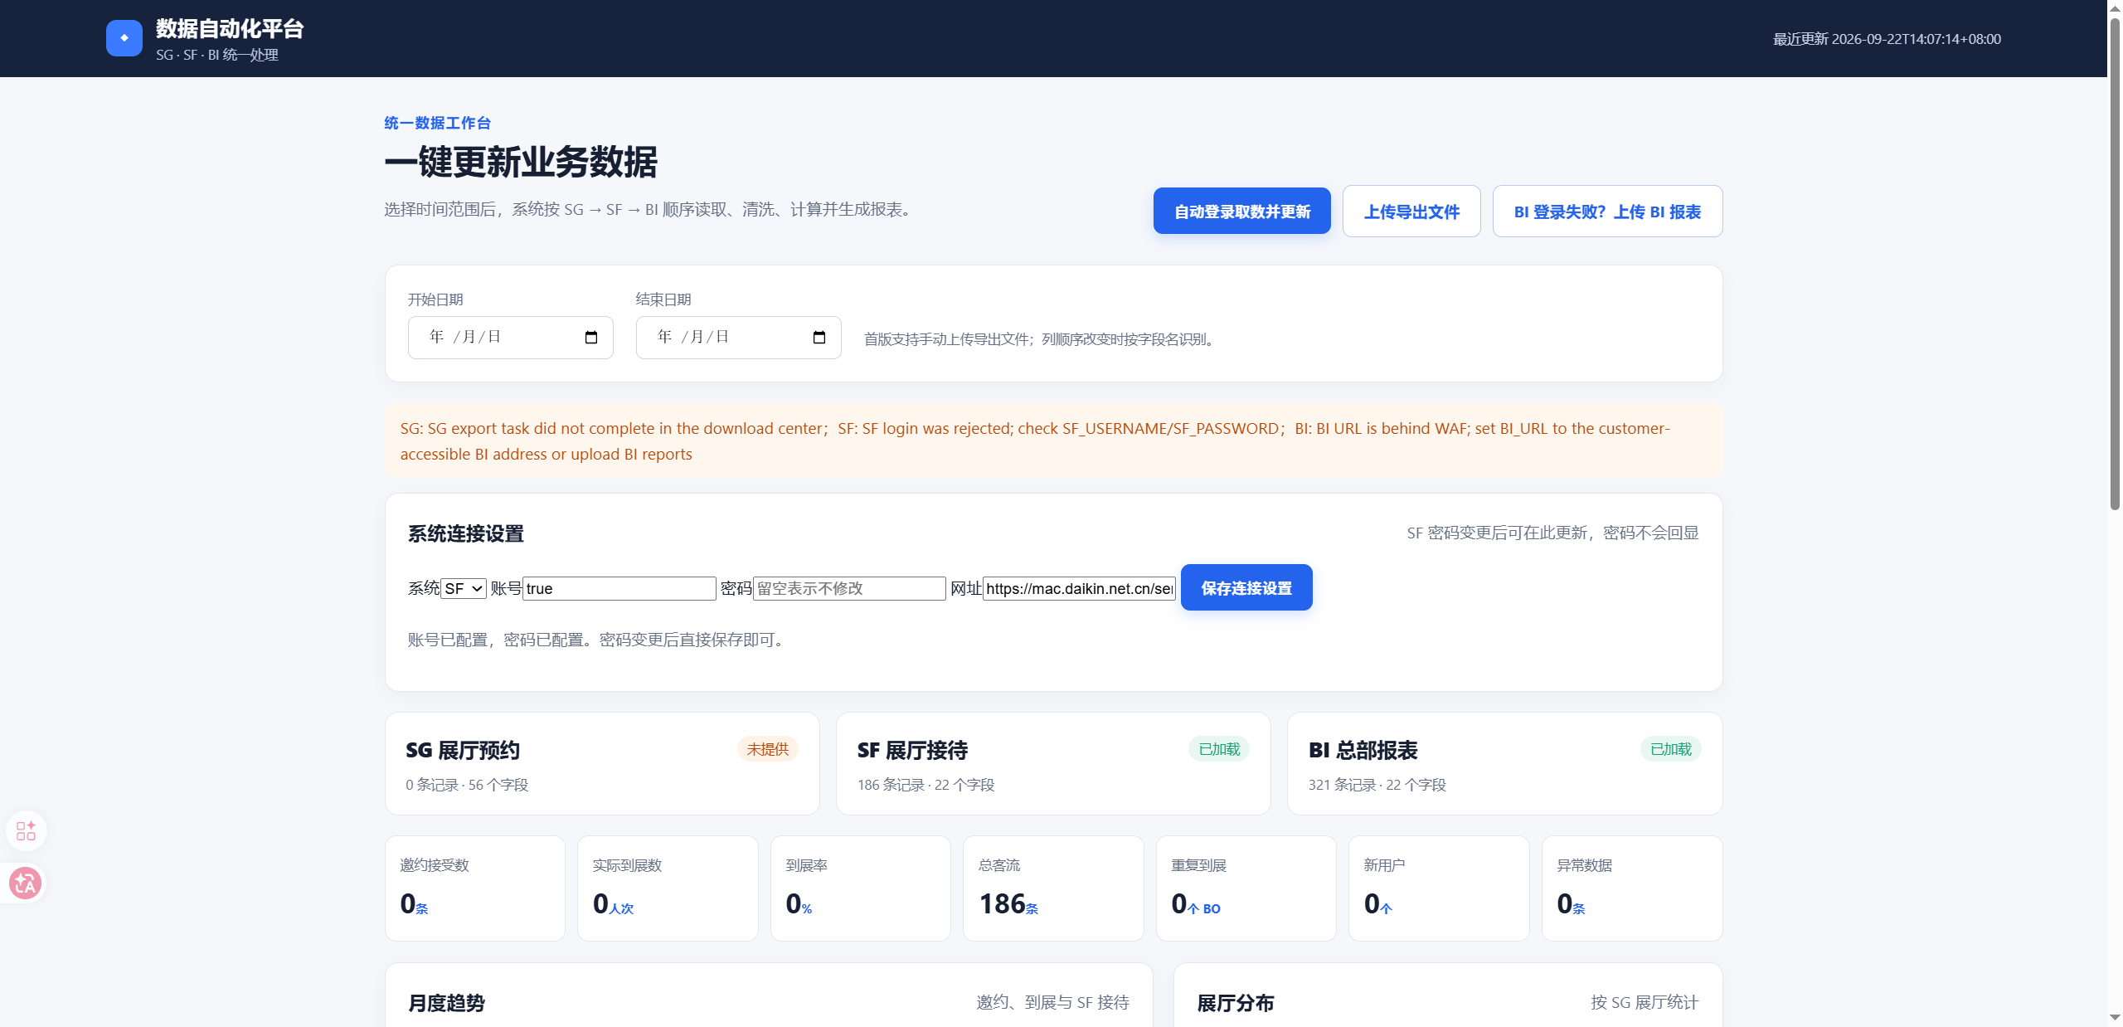Click the page vertical scrollbar thumb

tap(2115, 264)
